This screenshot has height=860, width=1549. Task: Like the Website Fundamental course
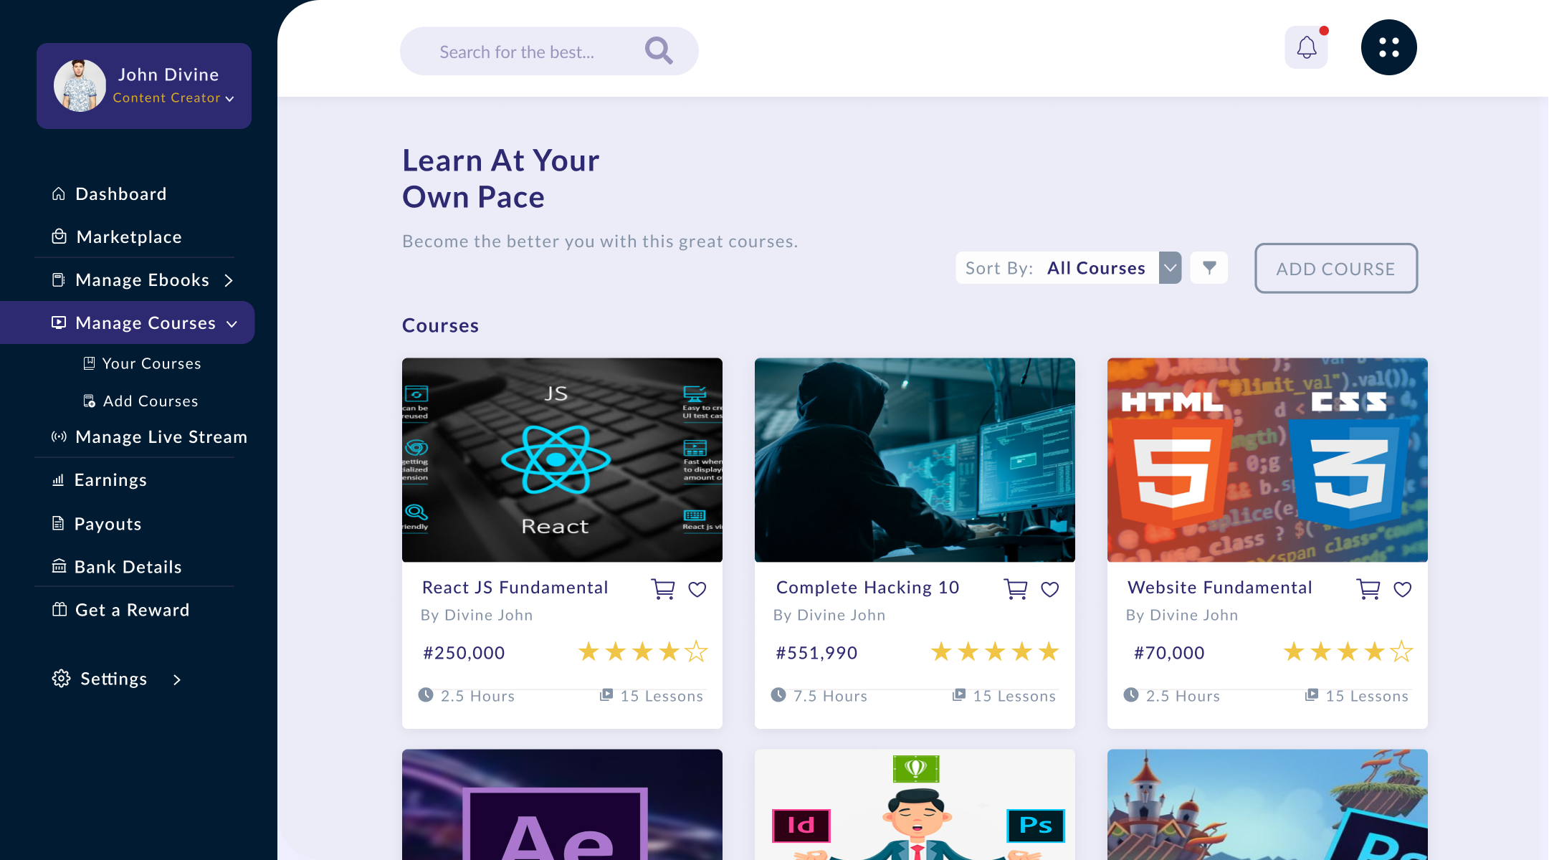1403,589
